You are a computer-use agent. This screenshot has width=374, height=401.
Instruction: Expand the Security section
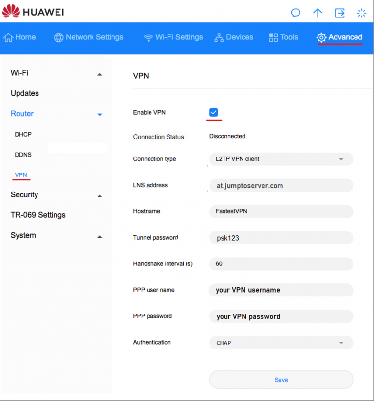100,195
